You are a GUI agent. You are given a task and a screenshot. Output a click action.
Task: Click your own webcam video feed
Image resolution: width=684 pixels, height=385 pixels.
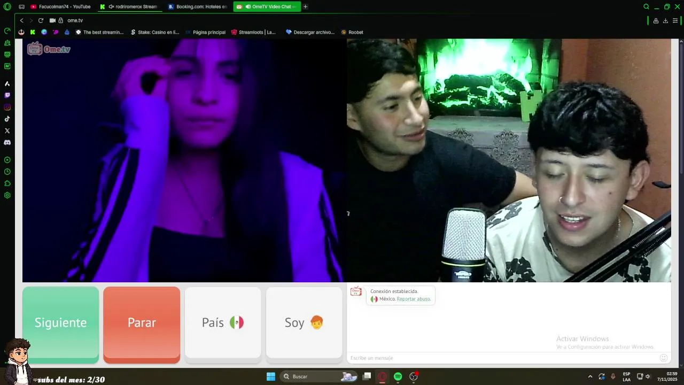509,160
